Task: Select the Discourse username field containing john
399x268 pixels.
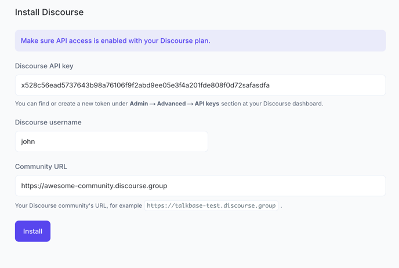Action: pos(111,141)
